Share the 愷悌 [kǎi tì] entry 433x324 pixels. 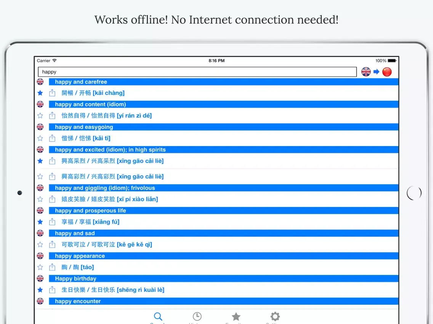pyautogui.click(x=52, y=138)
